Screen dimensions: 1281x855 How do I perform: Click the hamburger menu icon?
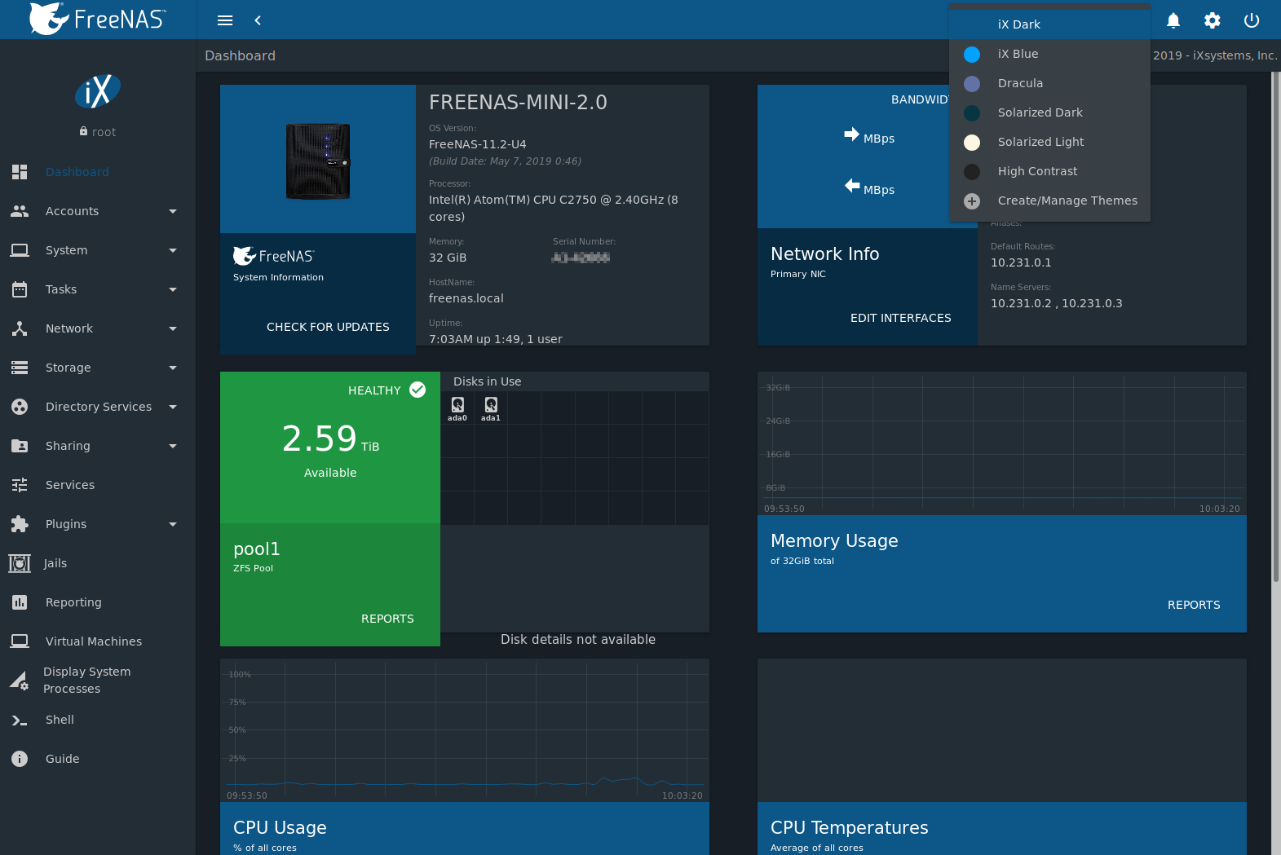pyautogui.click(x=225, y=20)
